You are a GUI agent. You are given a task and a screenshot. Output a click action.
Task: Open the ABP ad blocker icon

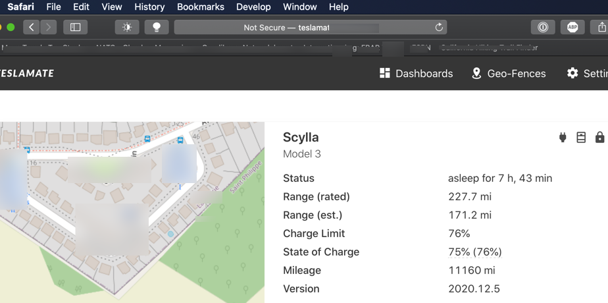(x=572, y=27)
